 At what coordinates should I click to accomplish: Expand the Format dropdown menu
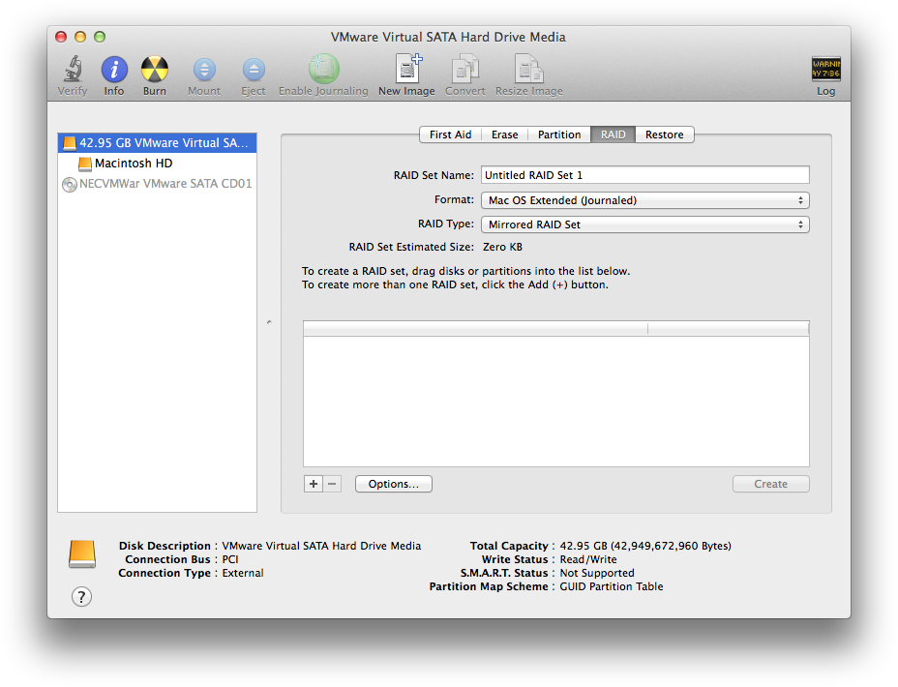coord(644,200)
